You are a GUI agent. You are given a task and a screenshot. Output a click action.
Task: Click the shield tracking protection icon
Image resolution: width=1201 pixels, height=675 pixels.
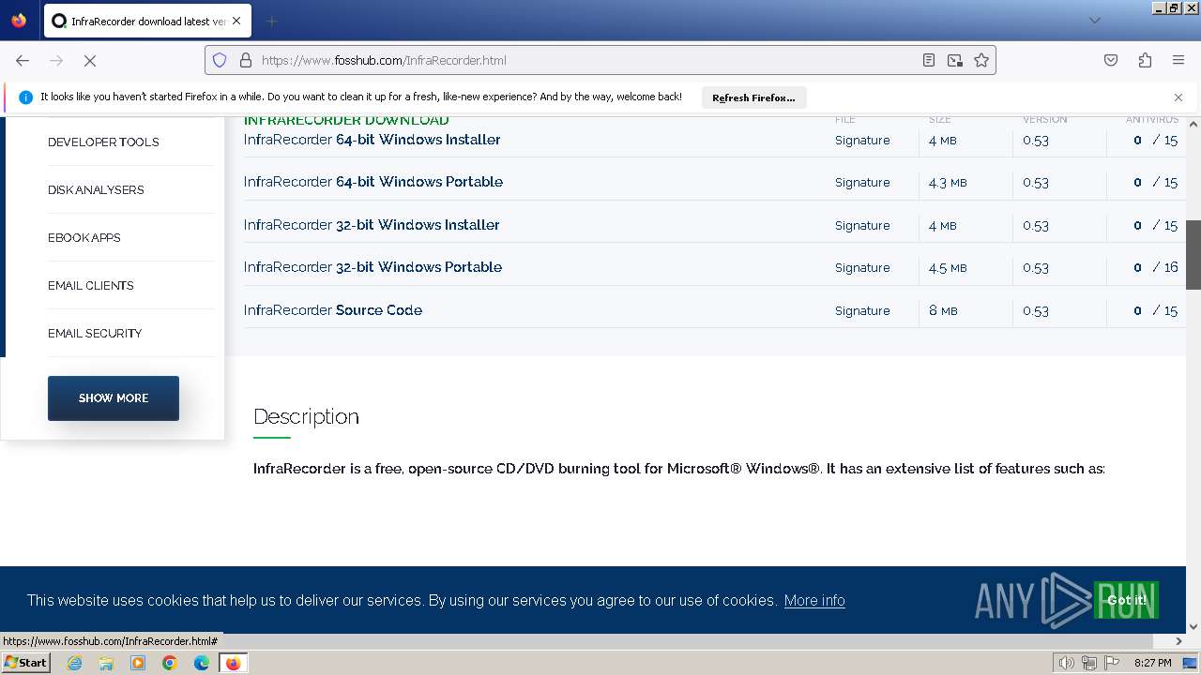click(x=220, y=60)
